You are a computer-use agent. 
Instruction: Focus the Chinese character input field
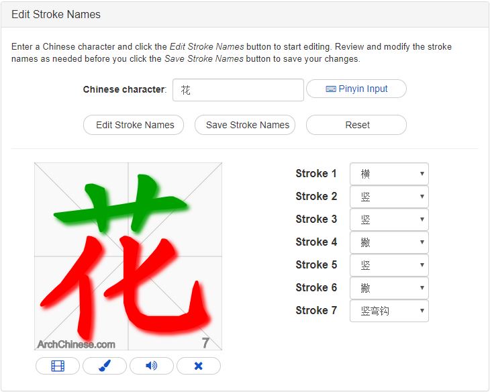coord(238,90)
